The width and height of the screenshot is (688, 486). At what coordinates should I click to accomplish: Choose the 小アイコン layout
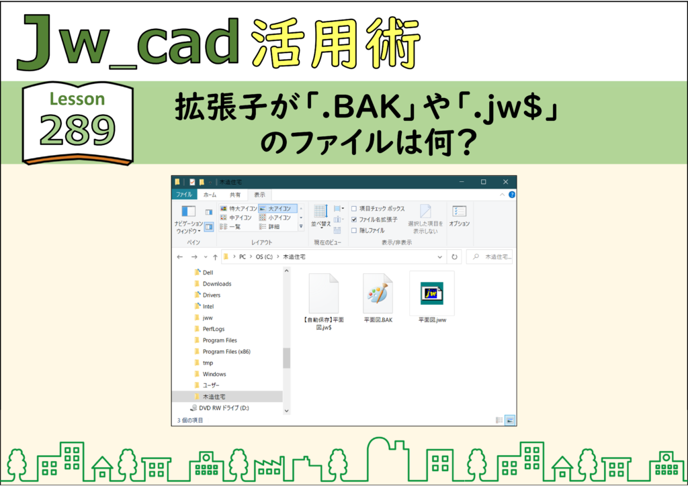tap(275, 217)
